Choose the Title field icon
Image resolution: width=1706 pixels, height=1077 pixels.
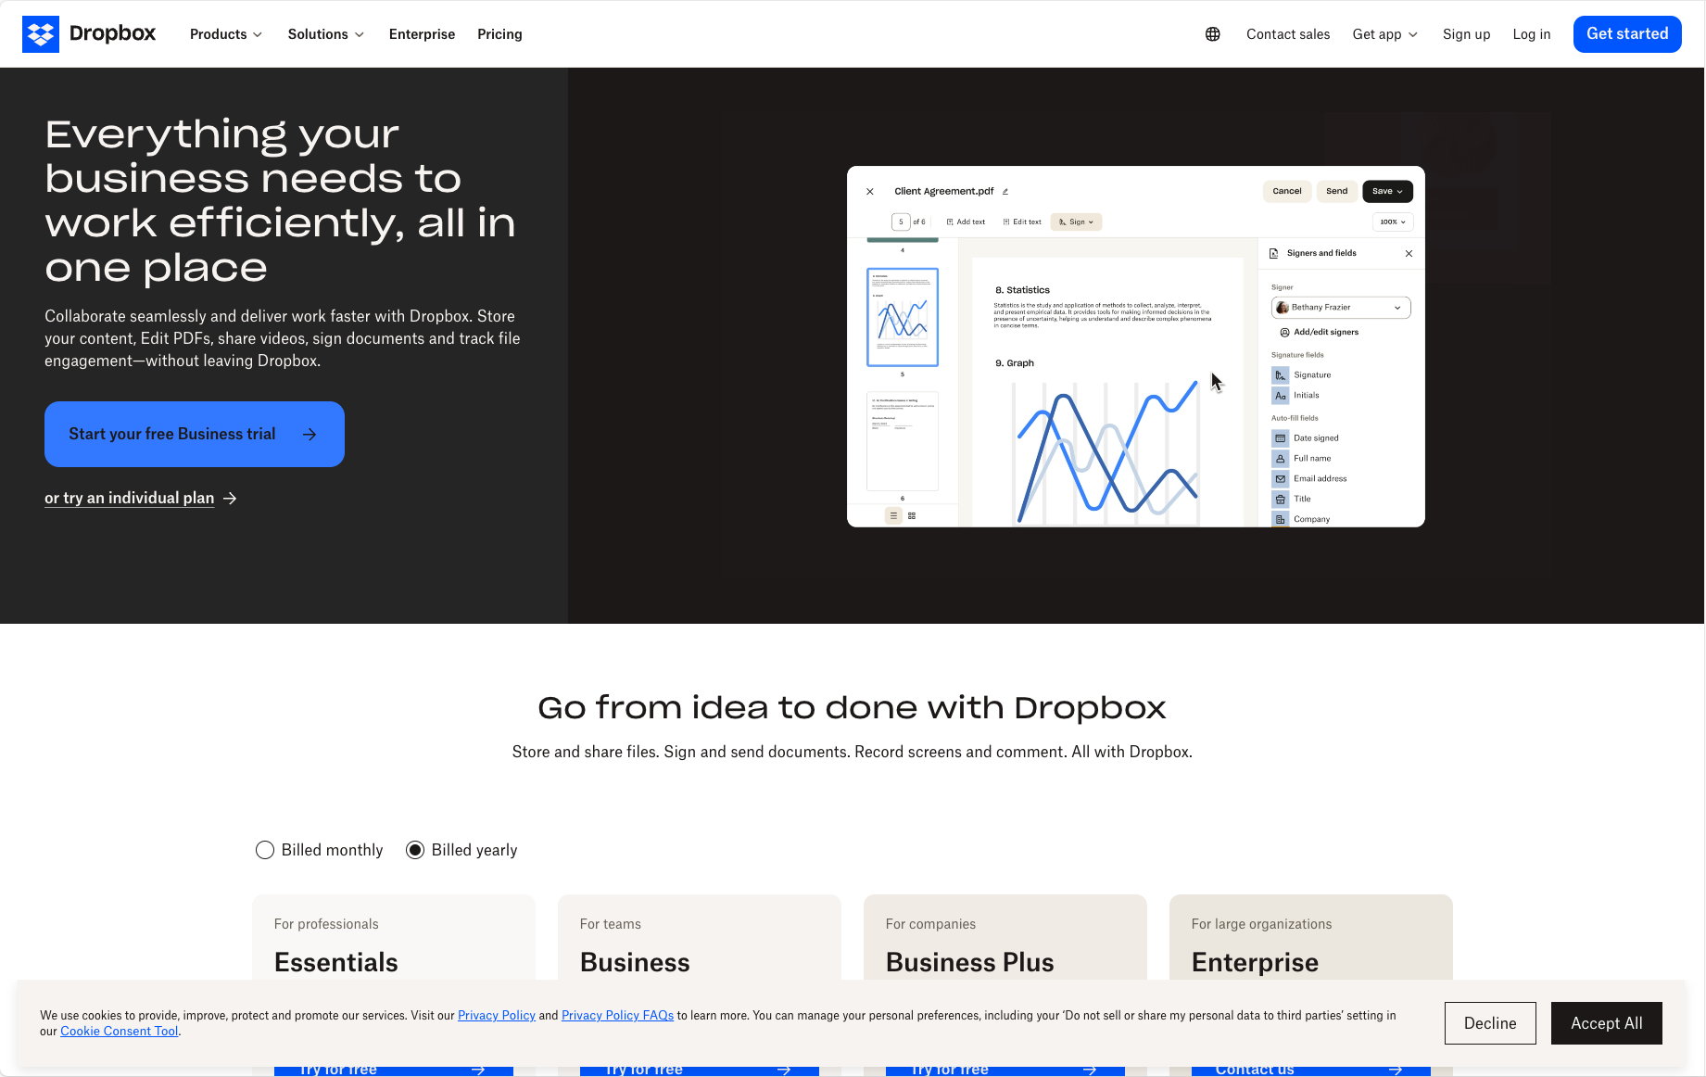1281,500
